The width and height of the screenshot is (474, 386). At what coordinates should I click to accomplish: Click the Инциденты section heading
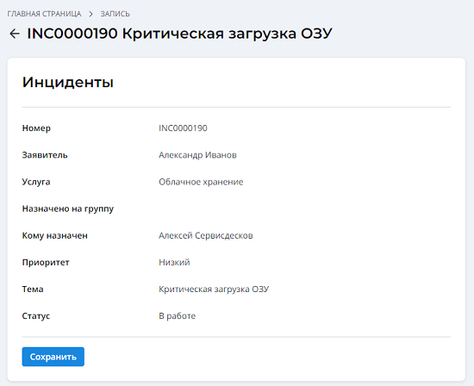coord(68,82)
